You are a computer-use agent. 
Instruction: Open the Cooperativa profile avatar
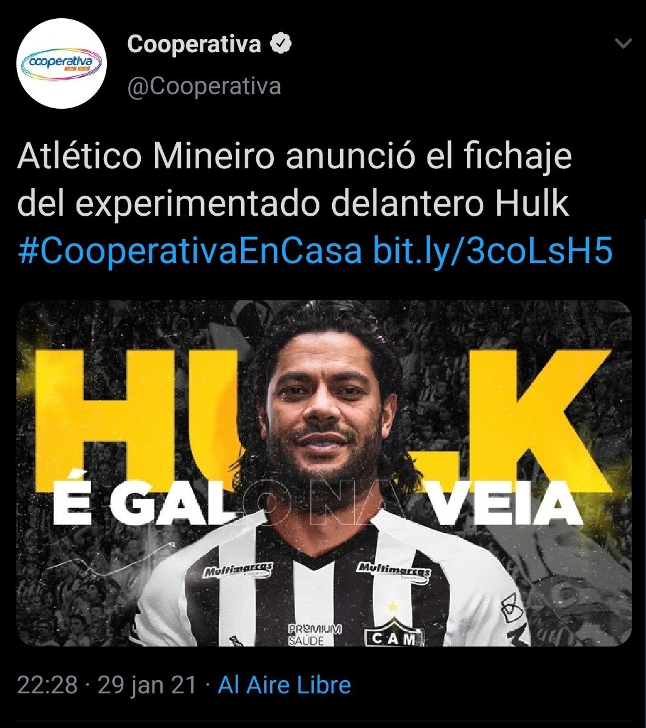[62, 64]
